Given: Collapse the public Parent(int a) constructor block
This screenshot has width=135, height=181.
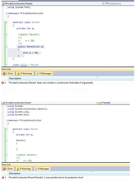Looking at the screenshot, I should [7, 47].
